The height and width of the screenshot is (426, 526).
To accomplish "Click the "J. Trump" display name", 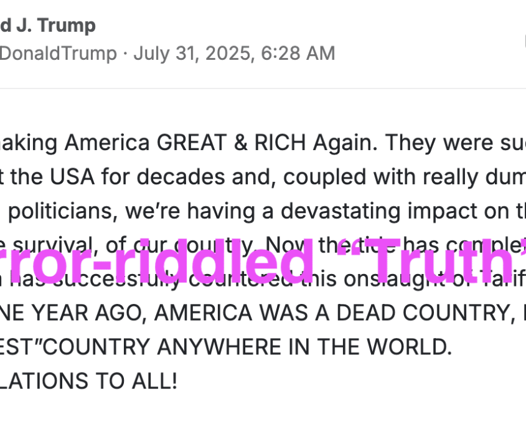I will (x=56, y=26).
